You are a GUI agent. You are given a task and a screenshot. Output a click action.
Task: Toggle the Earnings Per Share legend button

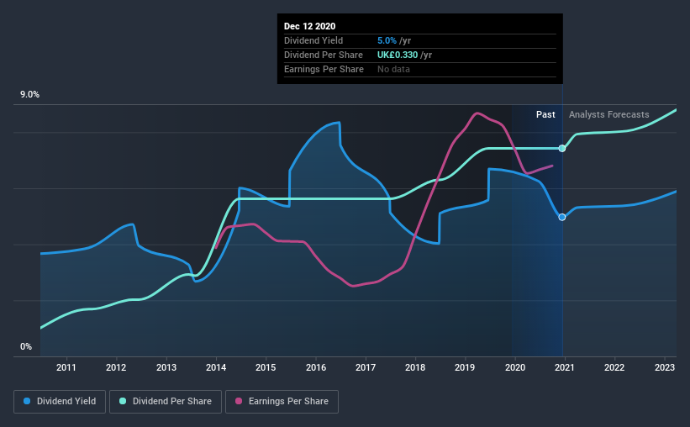pos(282,402)
